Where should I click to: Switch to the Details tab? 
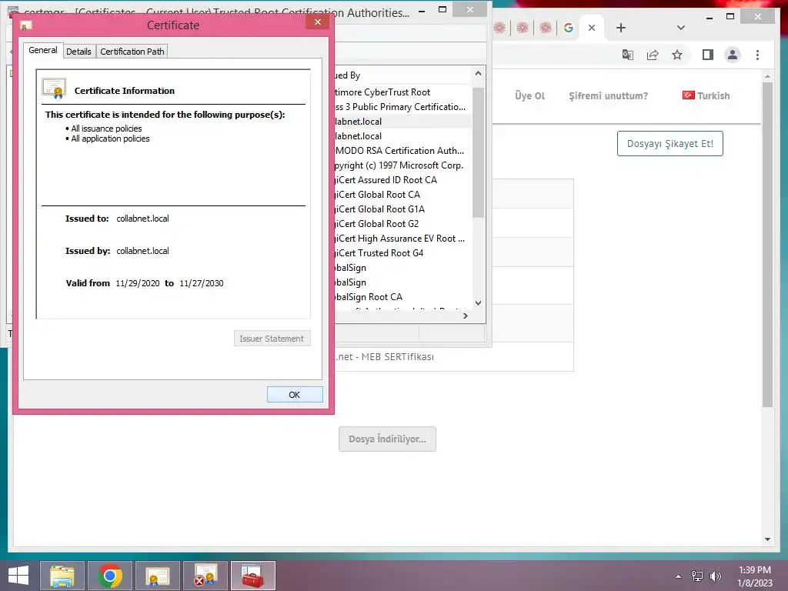coord(79,52)
